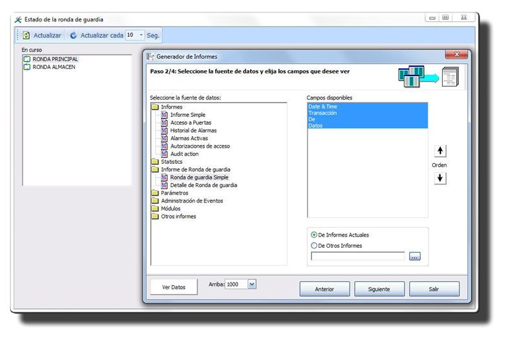Select the Parámetros tree node
The height and width of the screenshot is (338, 517).
pos(174,193)
